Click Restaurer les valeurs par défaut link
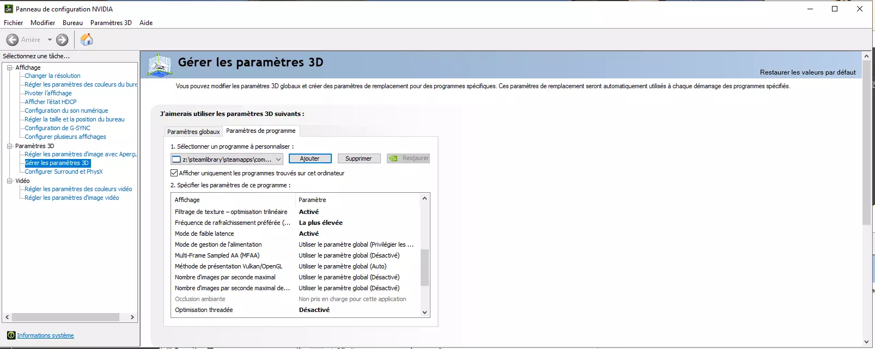 coord(808,72)
